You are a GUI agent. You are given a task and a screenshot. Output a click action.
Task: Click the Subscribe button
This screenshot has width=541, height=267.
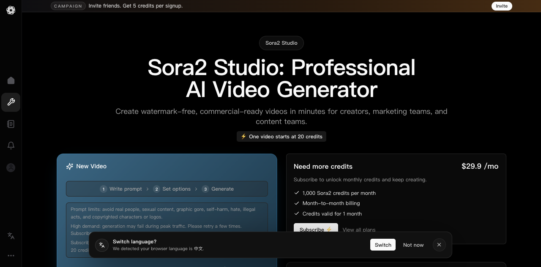point(316,228)
